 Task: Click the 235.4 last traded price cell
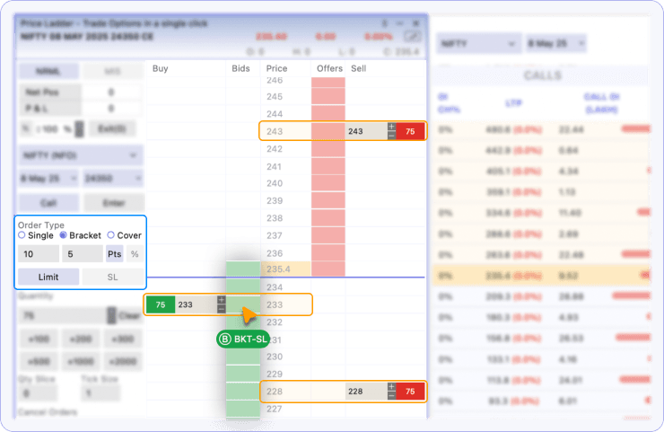pos(286,269)
